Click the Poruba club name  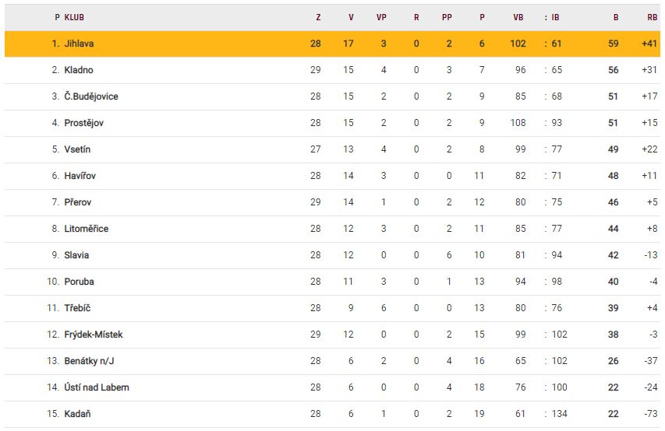80,282
